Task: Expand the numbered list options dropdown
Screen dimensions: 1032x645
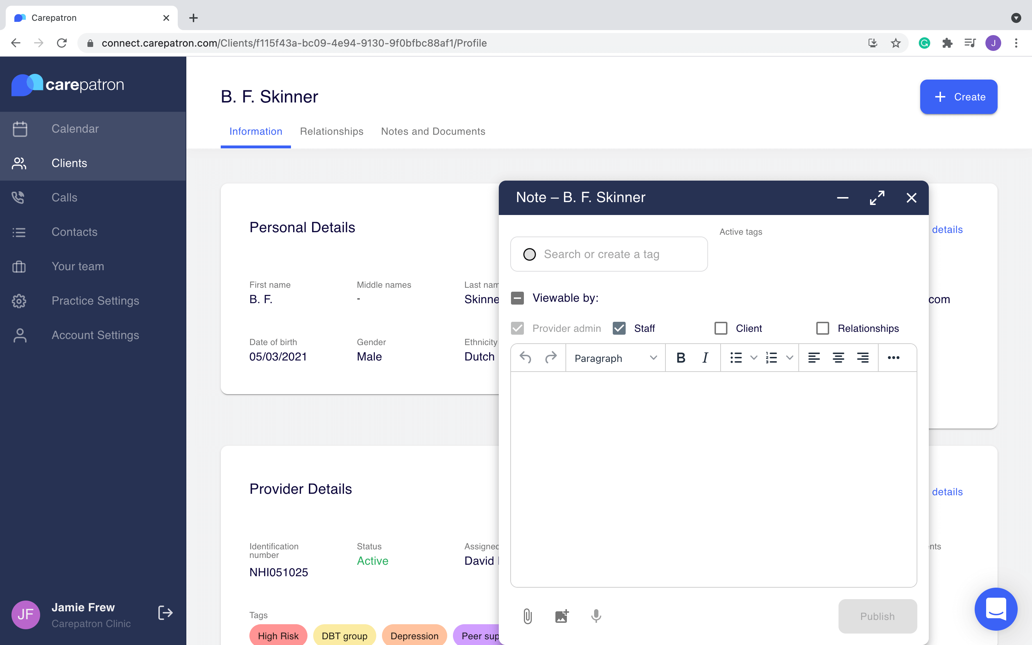Action: pyautogui.click(x=789, y=357)
